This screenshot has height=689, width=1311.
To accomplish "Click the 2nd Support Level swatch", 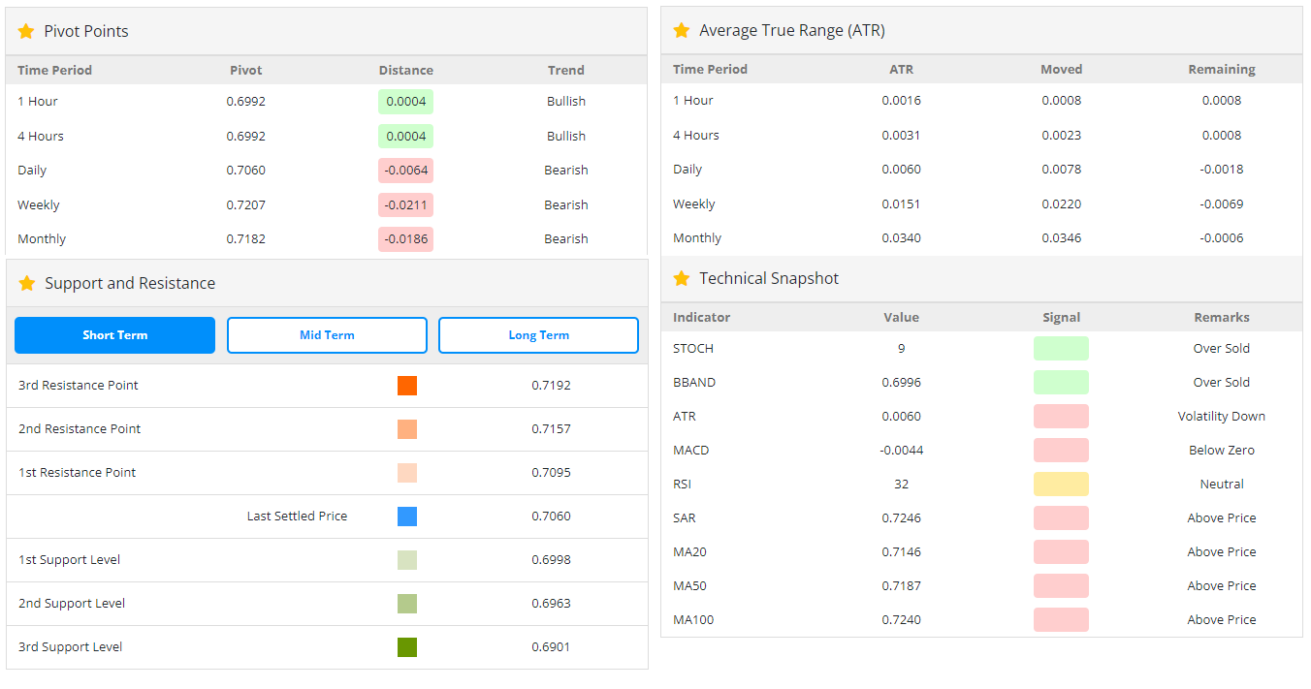I will tap(407, 604).
